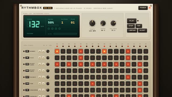Viewport: 172px width, 97px height.
Task: Turn off closed hi-hat step 11 pad
Action: (116, 64)
